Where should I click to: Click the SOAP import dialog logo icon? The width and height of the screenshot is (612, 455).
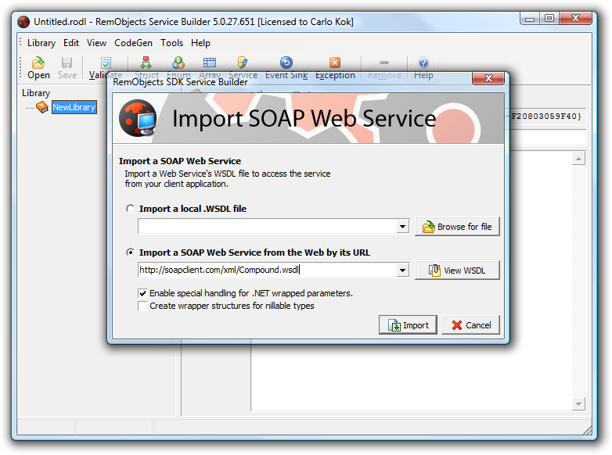138,118
